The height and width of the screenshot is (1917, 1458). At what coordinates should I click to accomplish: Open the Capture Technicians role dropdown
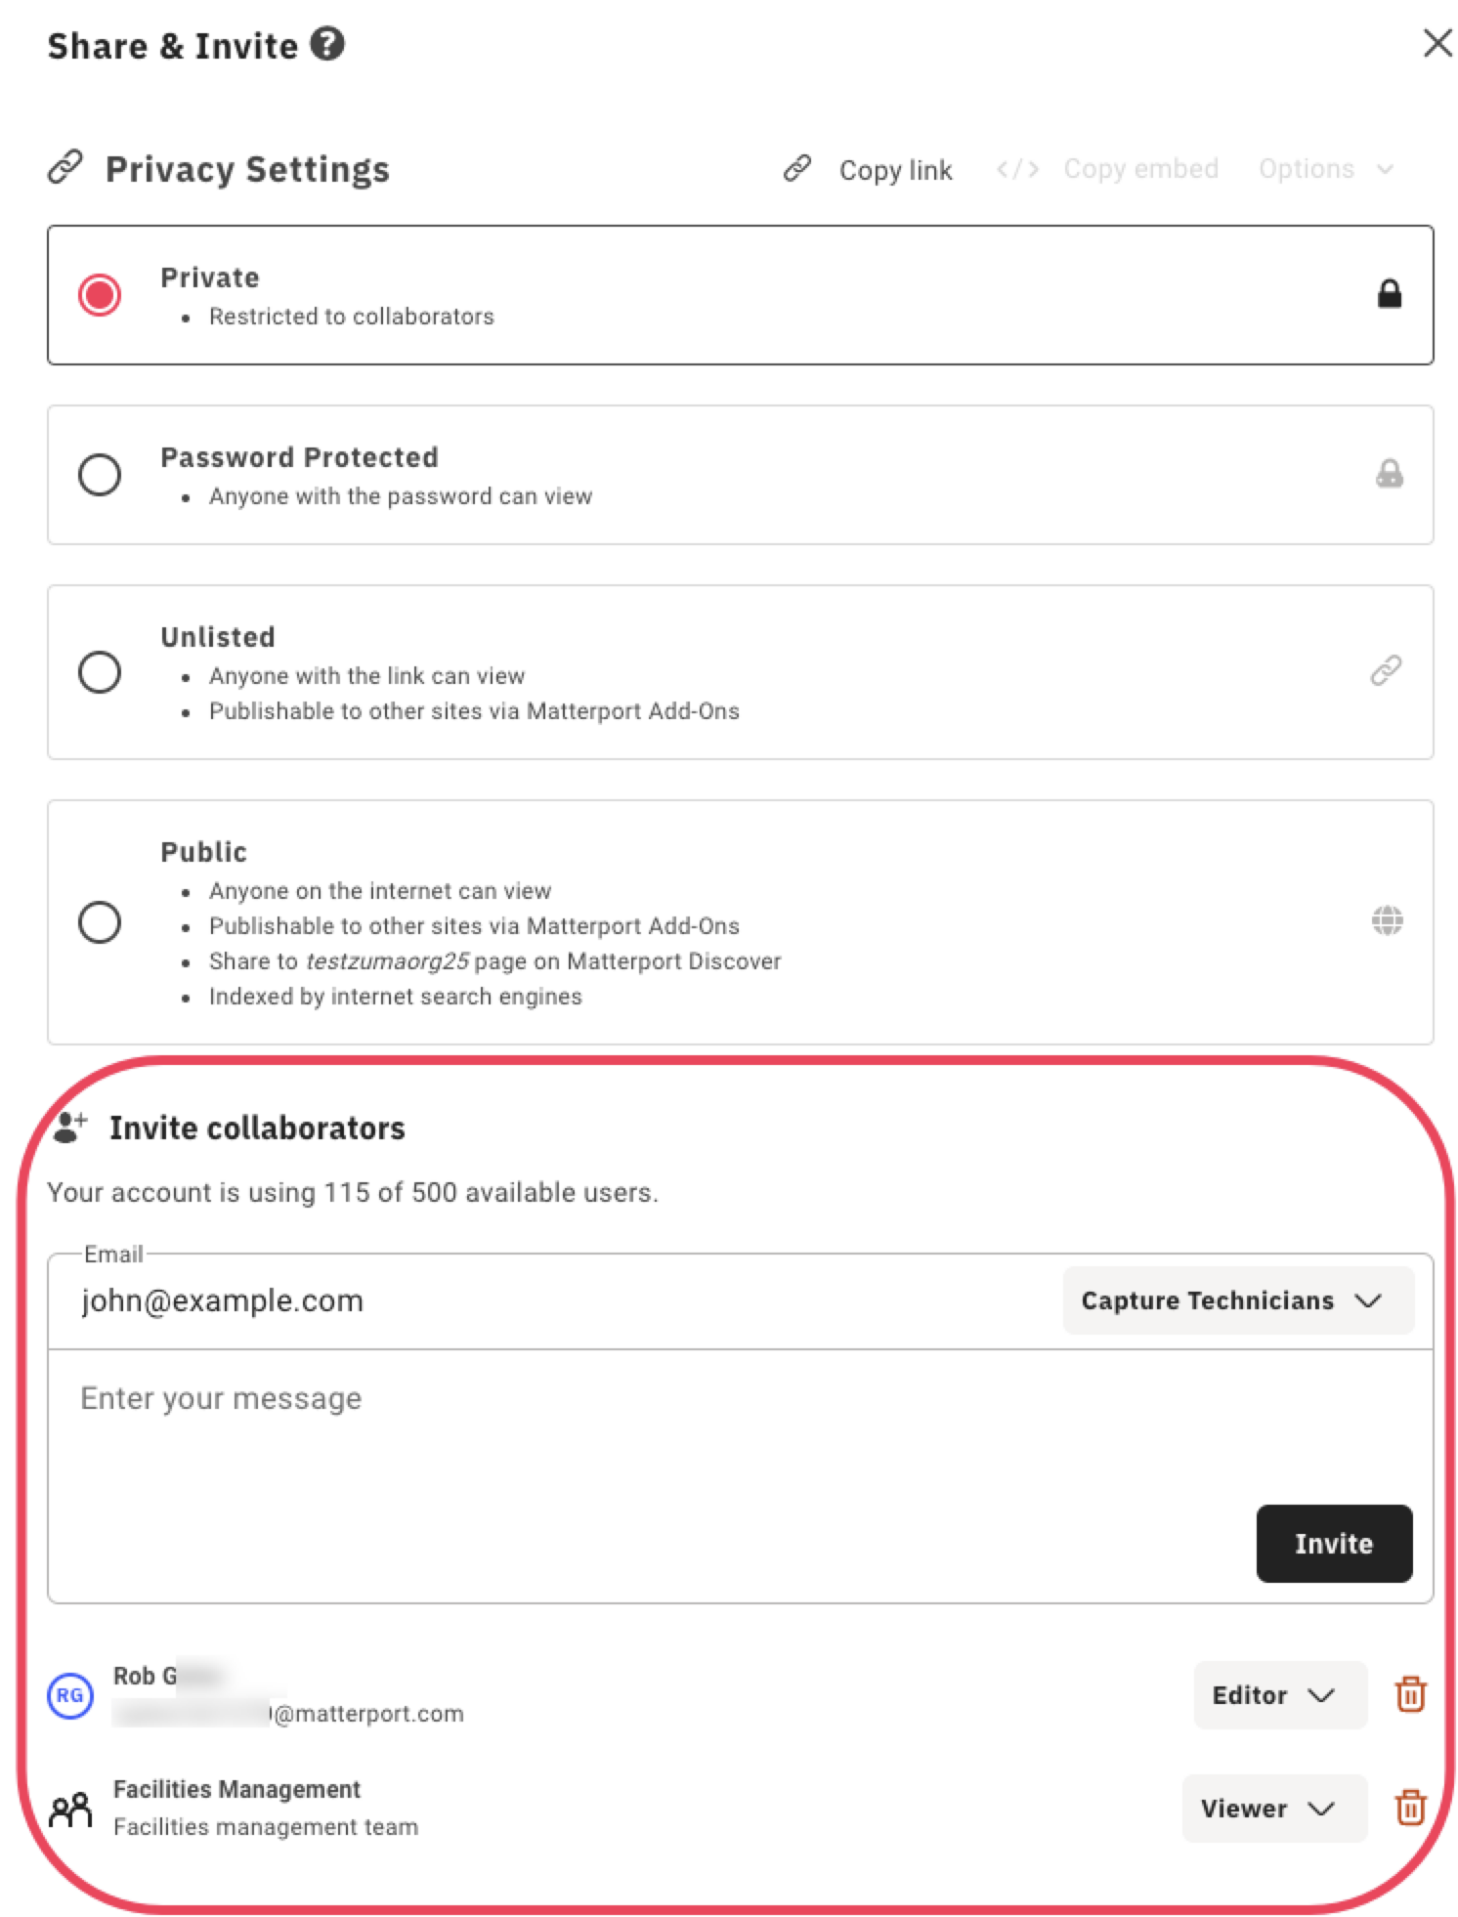[x=1237, y=1299]
